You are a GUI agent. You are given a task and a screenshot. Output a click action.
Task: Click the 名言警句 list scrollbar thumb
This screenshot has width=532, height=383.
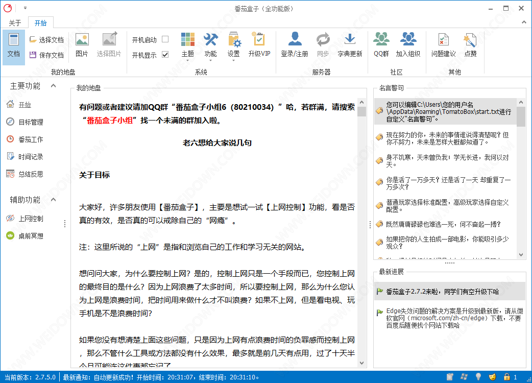point(521,116)
